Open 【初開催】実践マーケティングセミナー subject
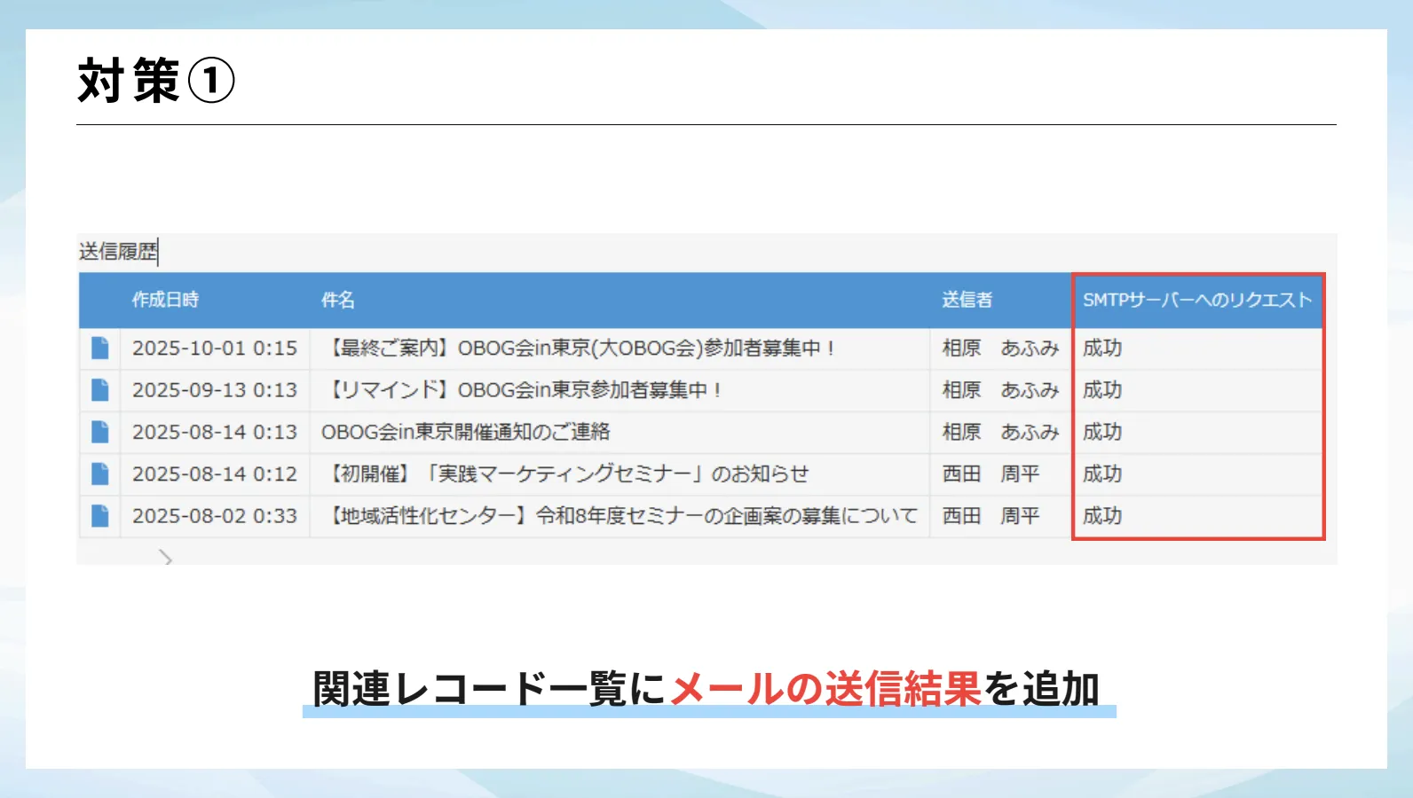The image size is (1413, 798). (568, 474)
